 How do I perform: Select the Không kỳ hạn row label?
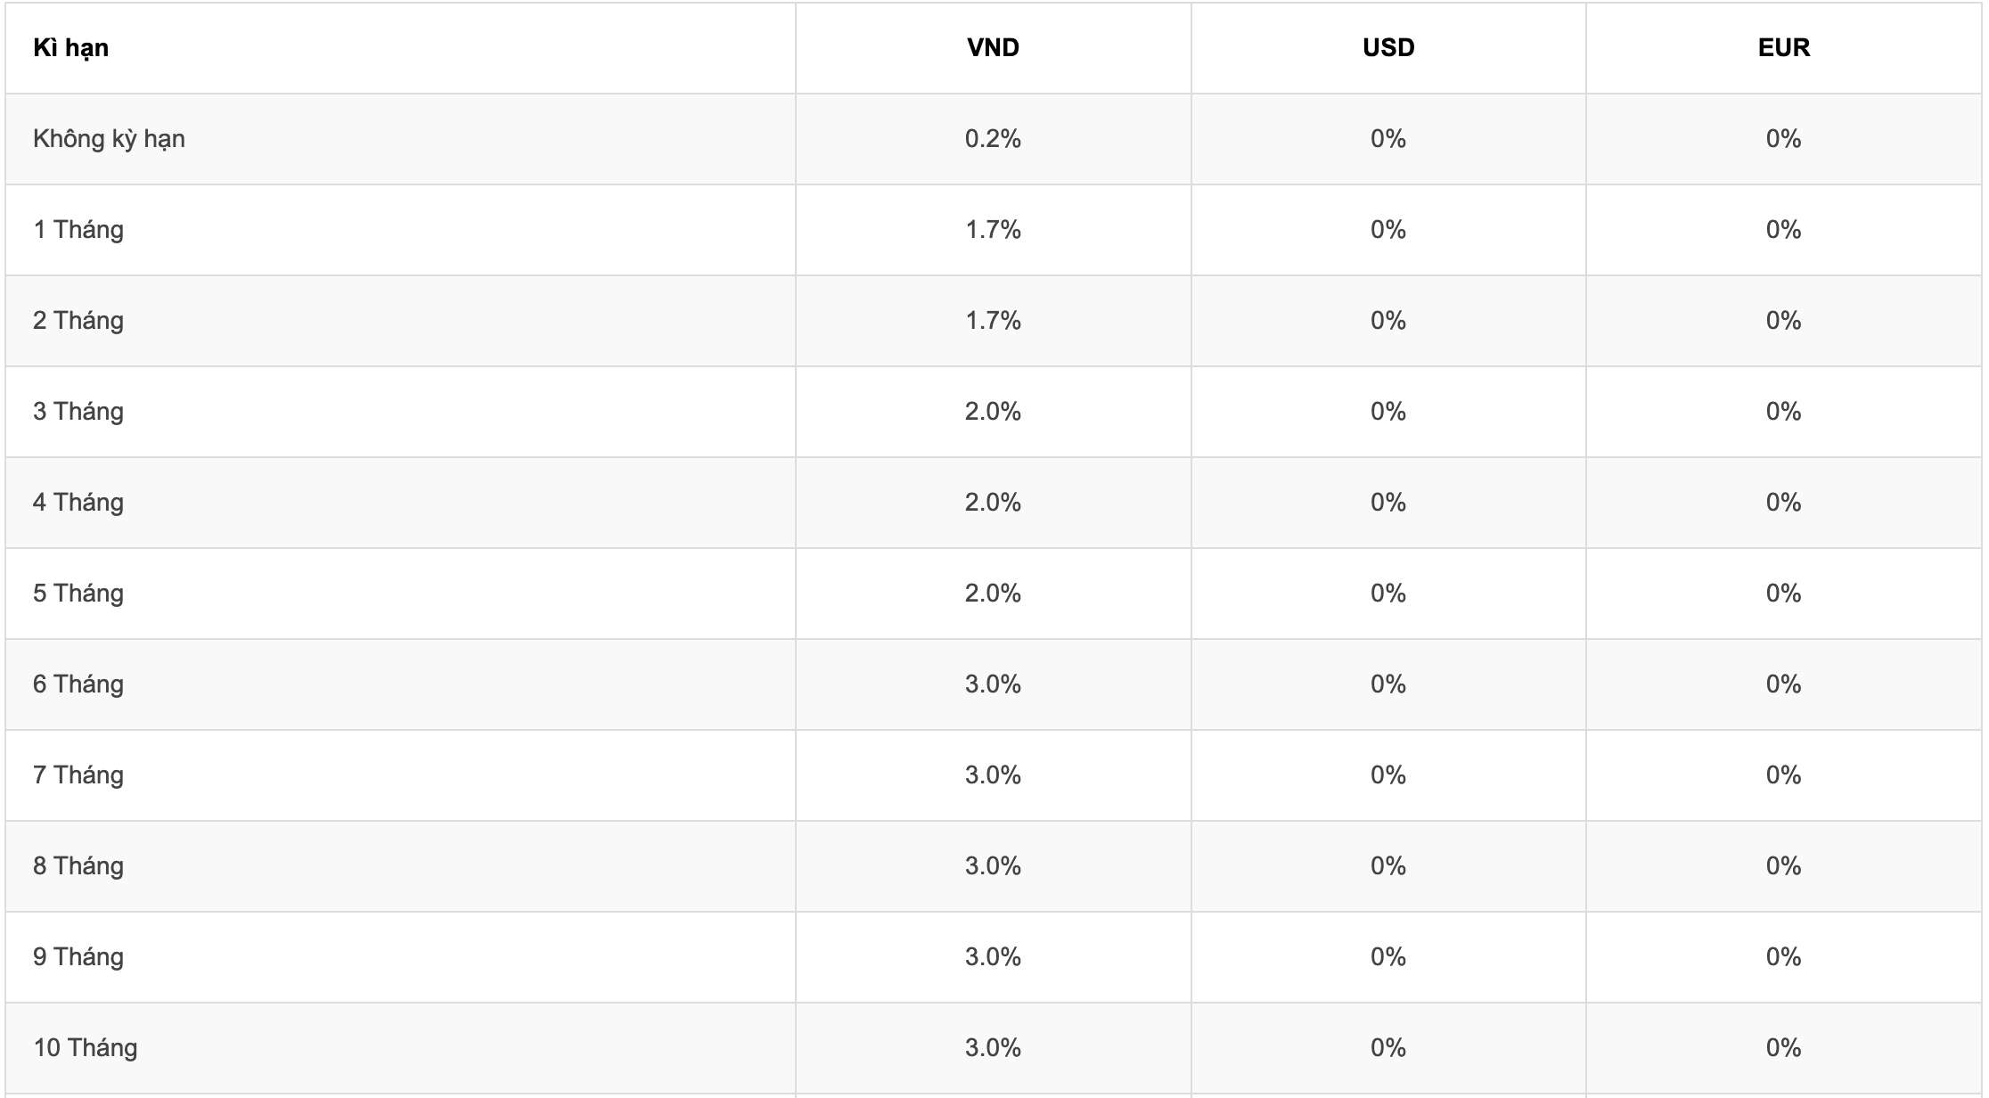(109, 139)
